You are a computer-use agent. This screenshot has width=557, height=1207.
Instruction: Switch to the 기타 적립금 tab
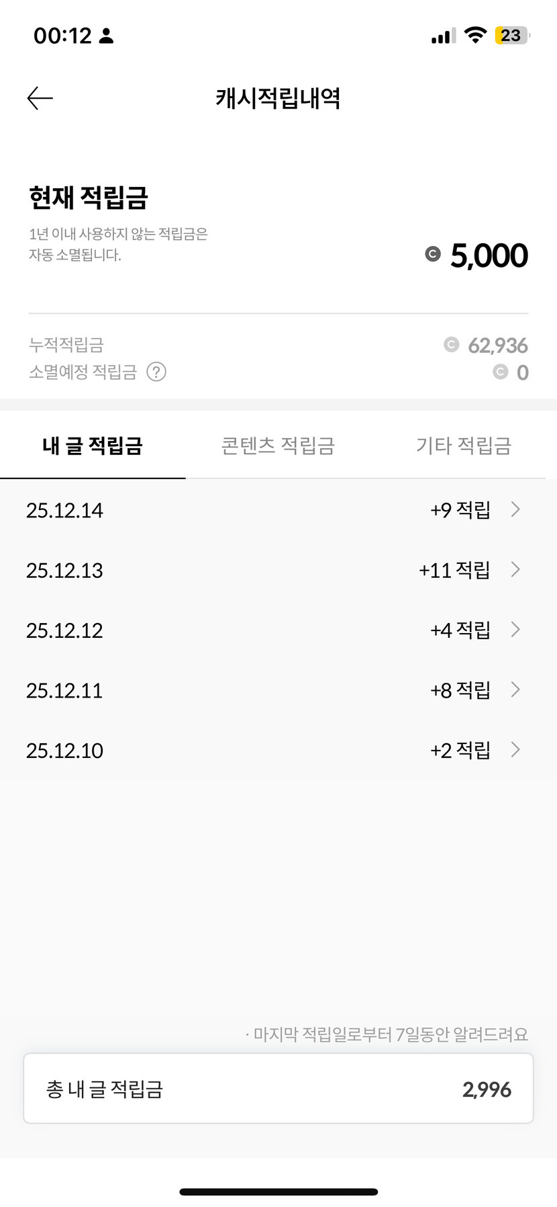464,446
